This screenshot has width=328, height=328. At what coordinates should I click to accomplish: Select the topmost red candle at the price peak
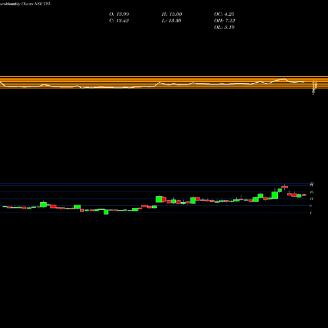coord(285,187)
